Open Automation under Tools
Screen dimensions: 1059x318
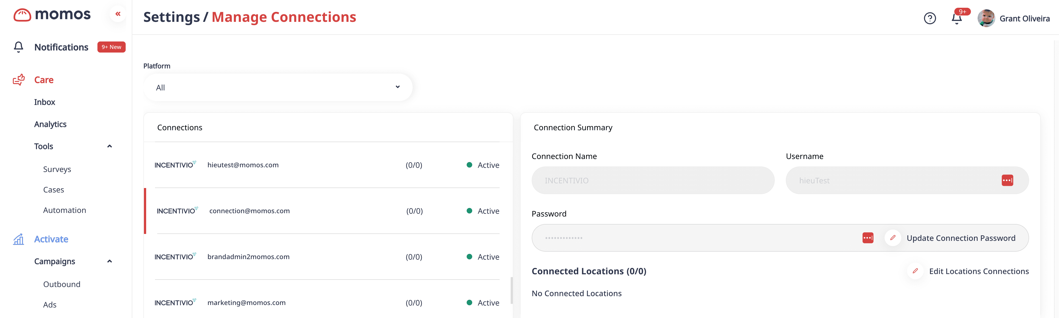[x=64, y=210]
